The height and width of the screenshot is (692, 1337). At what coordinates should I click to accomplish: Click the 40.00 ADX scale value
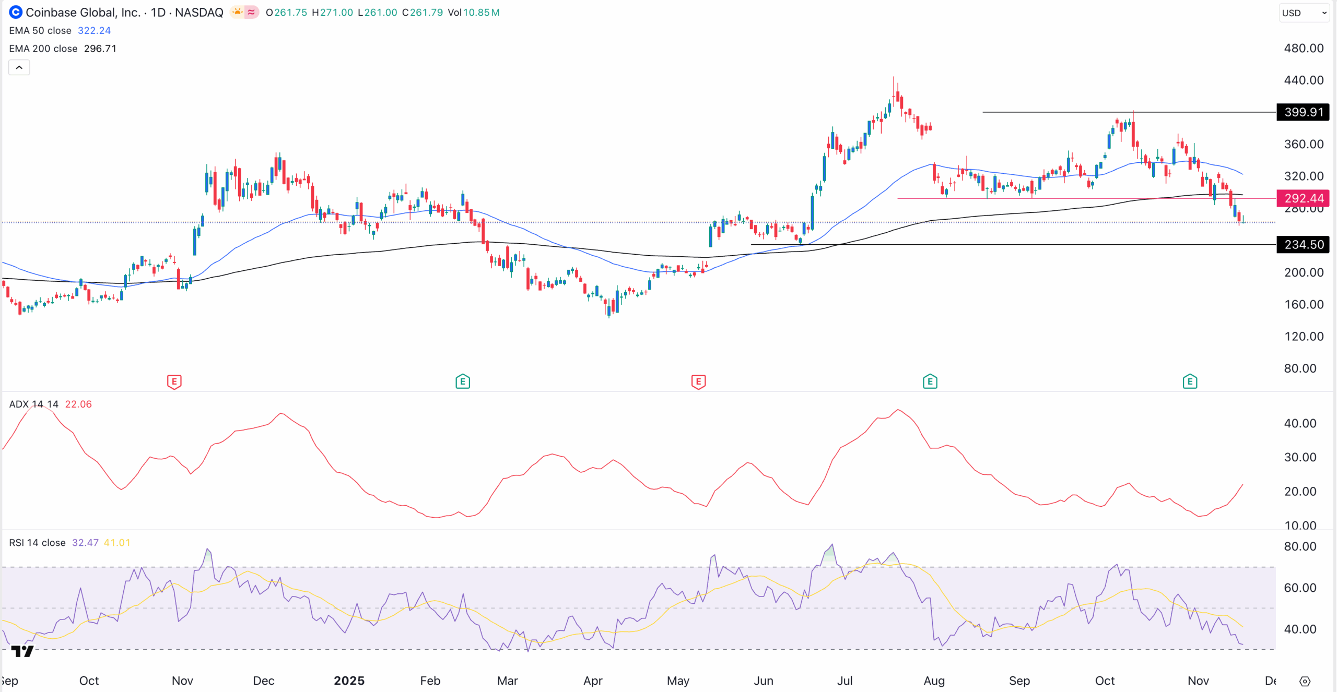1300,423
